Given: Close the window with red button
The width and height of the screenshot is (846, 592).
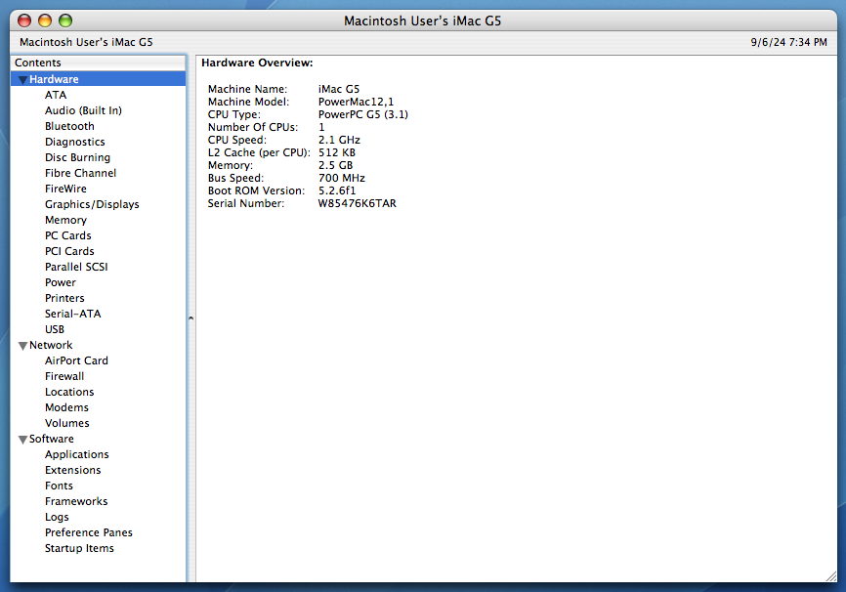Looking at the screenshot, I should 24,21.
